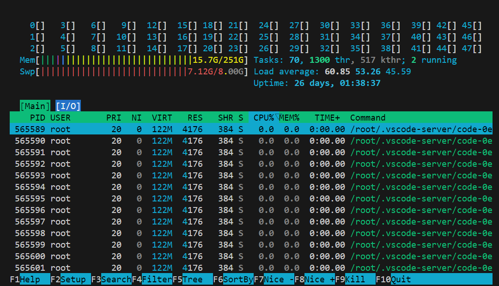The image size is (499, 286).
Task: Click the F7 Nice - button
Action: [x=274, y=280]
